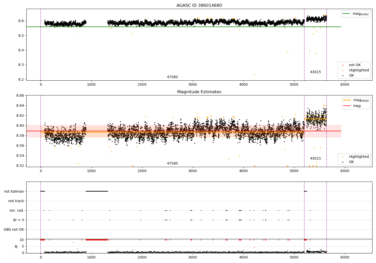
Task: Click the '8.5' y-tick in top plot
Action: click(x=21, y=36)
